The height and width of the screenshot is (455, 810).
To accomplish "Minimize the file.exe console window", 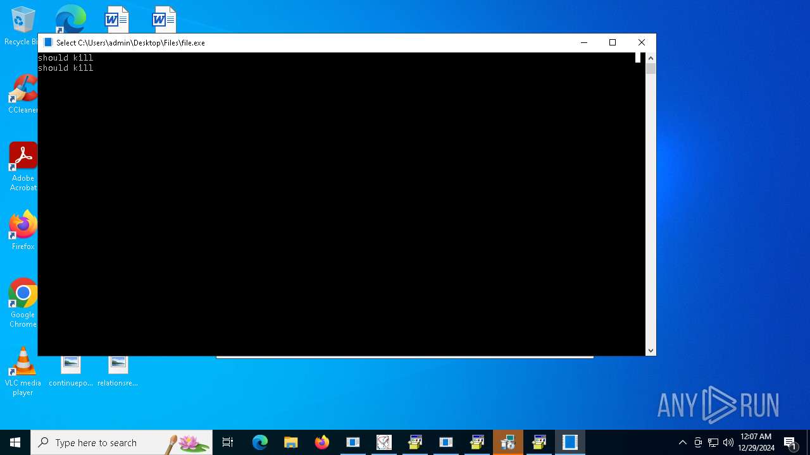I will 583,42.
